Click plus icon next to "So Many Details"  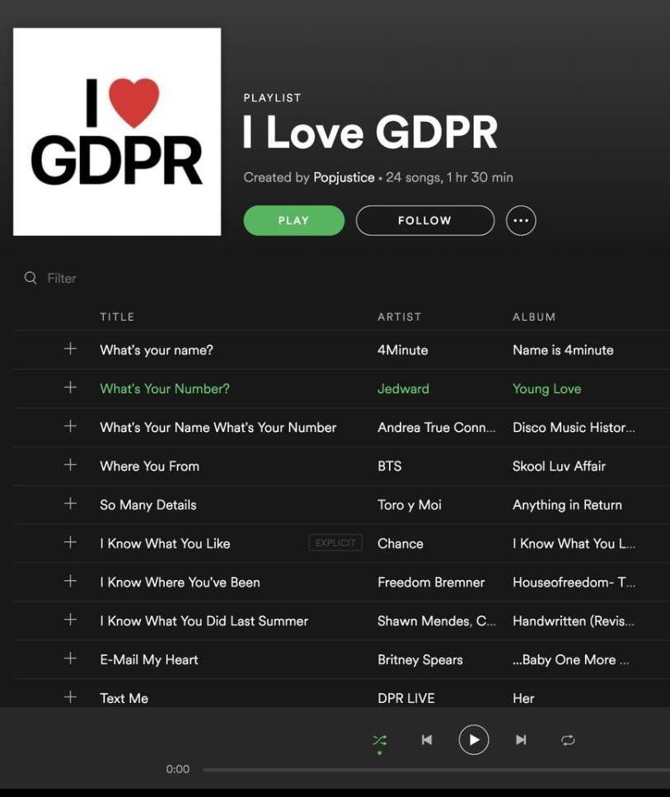point(70,504)
